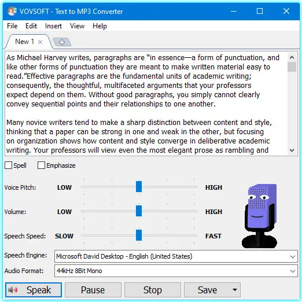This screenshot has height=302, width=302.
Task: Click the Stop button
Action: pyautogui.click(x=153, y=290)
